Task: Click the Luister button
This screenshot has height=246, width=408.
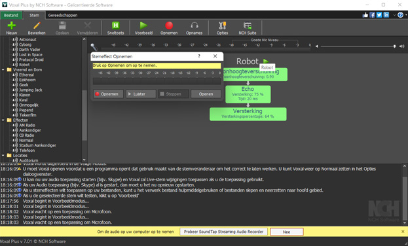Action: click(x=141, y=94)
